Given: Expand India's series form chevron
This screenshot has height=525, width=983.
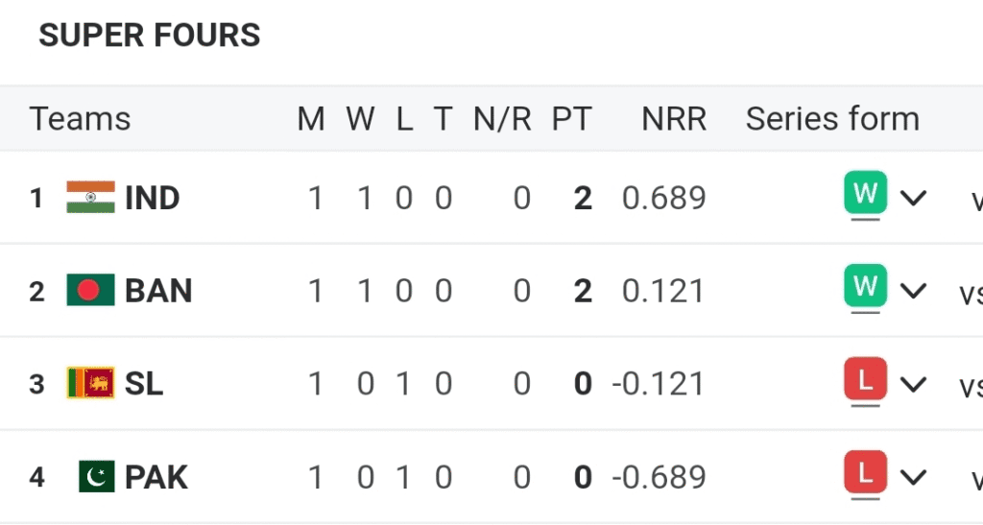Looking at the screenshot, I should (913, 199).
